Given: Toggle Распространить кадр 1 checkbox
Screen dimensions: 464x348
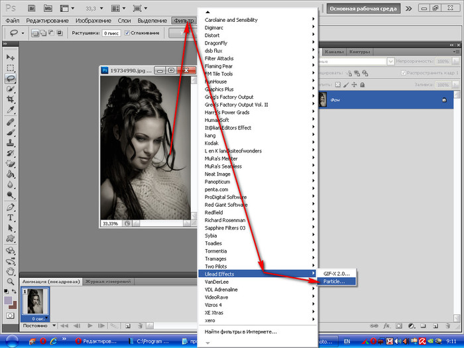Looking at the screenshot, I should (x=403, y=73).
